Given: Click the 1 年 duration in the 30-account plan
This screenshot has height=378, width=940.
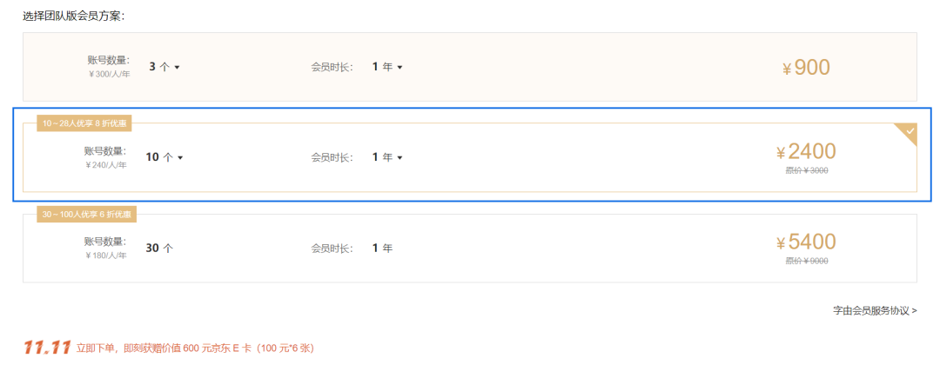Looking at the screenshot, I should [382, 248].
